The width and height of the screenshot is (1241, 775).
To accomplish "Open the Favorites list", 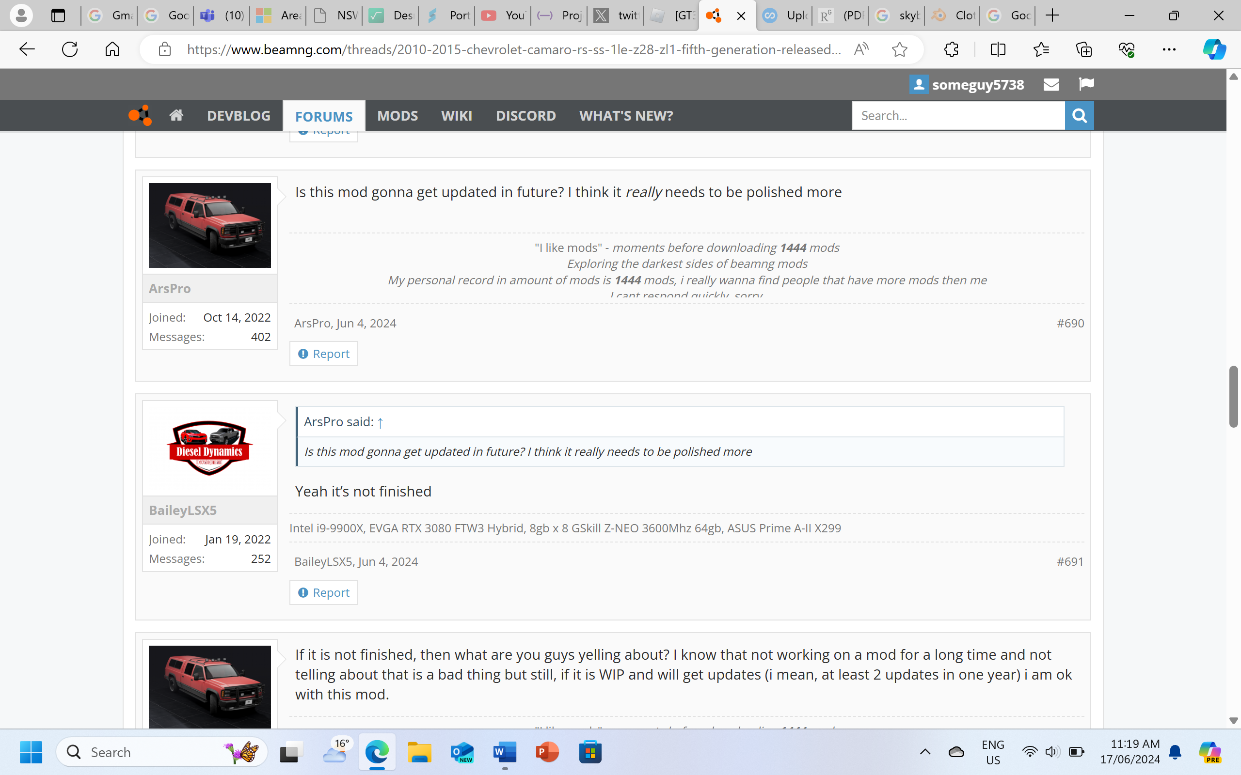I will (1041, 49).
